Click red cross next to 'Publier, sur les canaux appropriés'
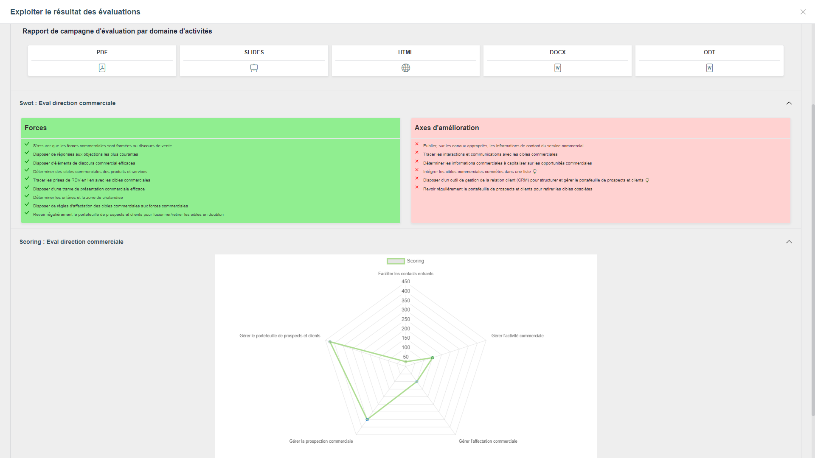 (x=417, y=144)
